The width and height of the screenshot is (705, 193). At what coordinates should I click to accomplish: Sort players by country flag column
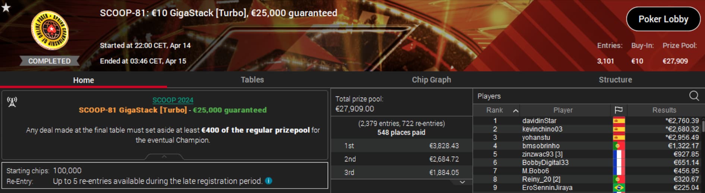click(619, 110)
